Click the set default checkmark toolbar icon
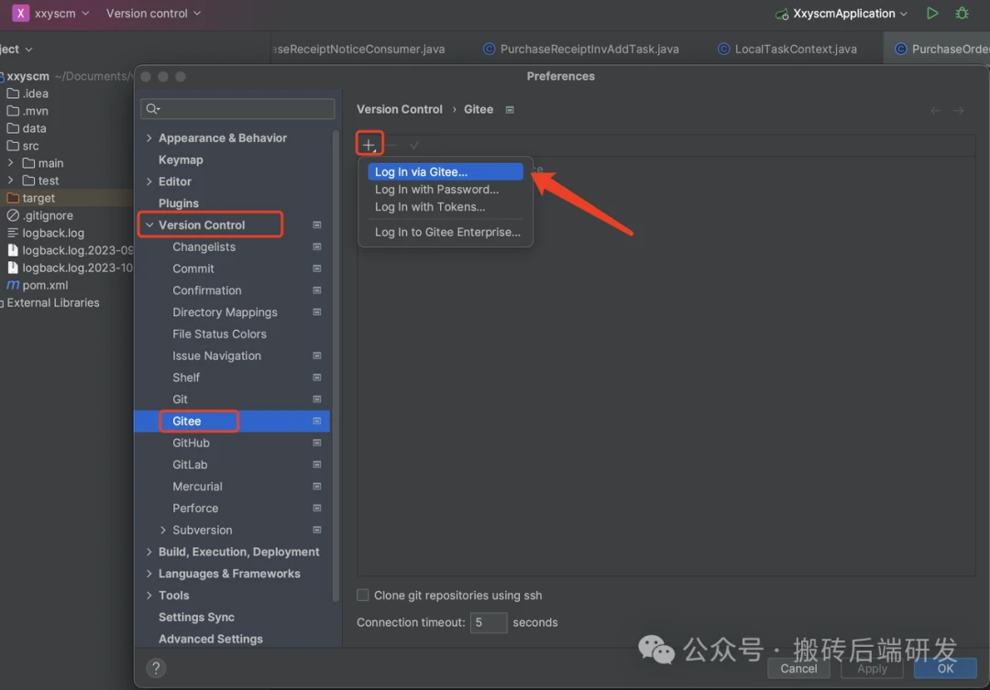 click(x=414, y=145)
